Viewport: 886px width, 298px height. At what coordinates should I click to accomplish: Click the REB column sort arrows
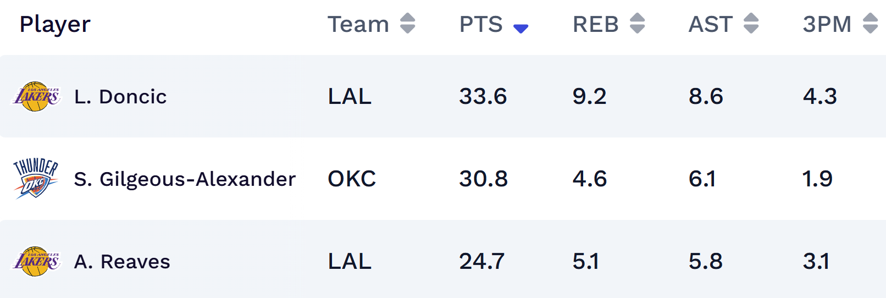[637, 24]
